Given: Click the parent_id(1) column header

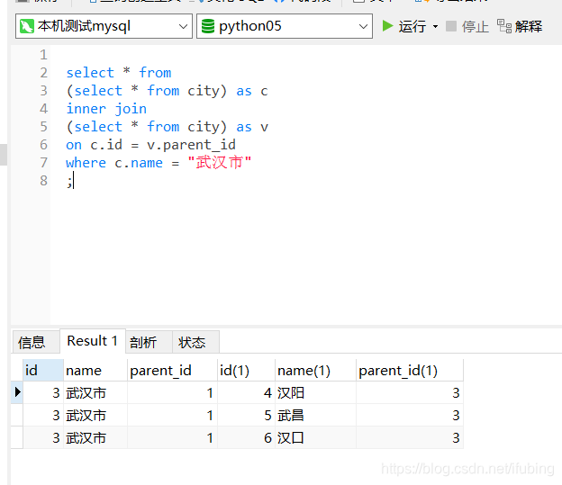Looking at the screenshot, I should 410,371.
